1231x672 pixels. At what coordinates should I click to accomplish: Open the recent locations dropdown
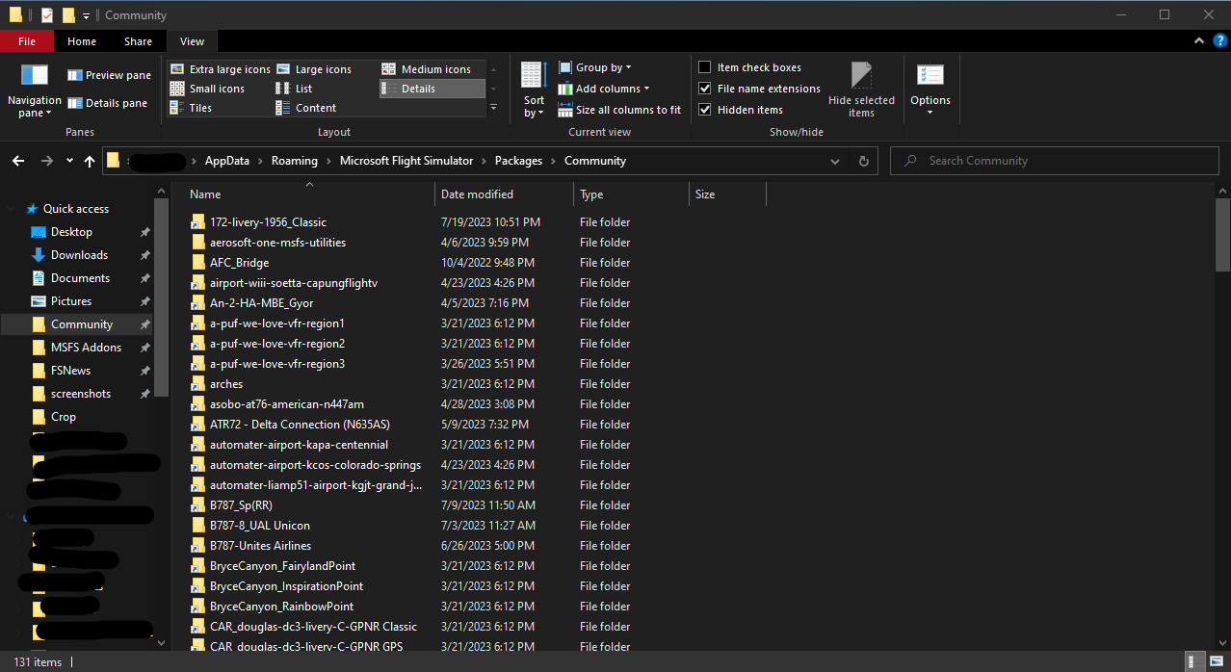(69, 161)
